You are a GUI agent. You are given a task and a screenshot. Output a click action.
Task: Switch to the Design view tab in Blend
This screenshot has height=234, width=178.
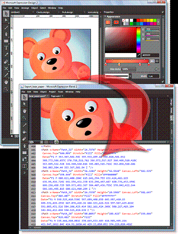pyautogui.click(x=171, y=102)
